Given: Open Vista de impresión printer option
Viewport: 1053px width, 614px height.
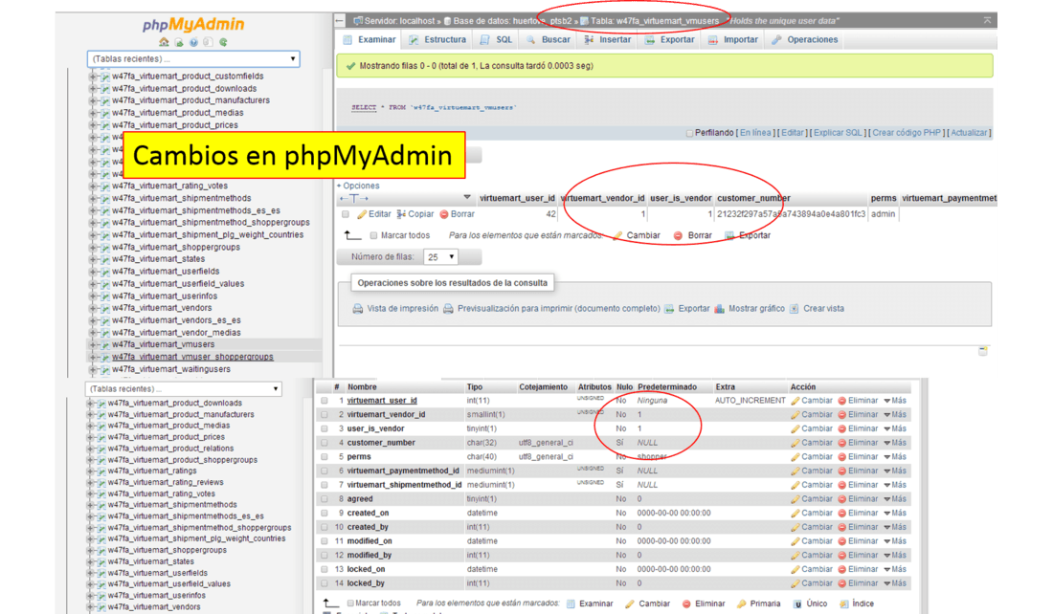Looking at the screenshot, I should [395, 309].
